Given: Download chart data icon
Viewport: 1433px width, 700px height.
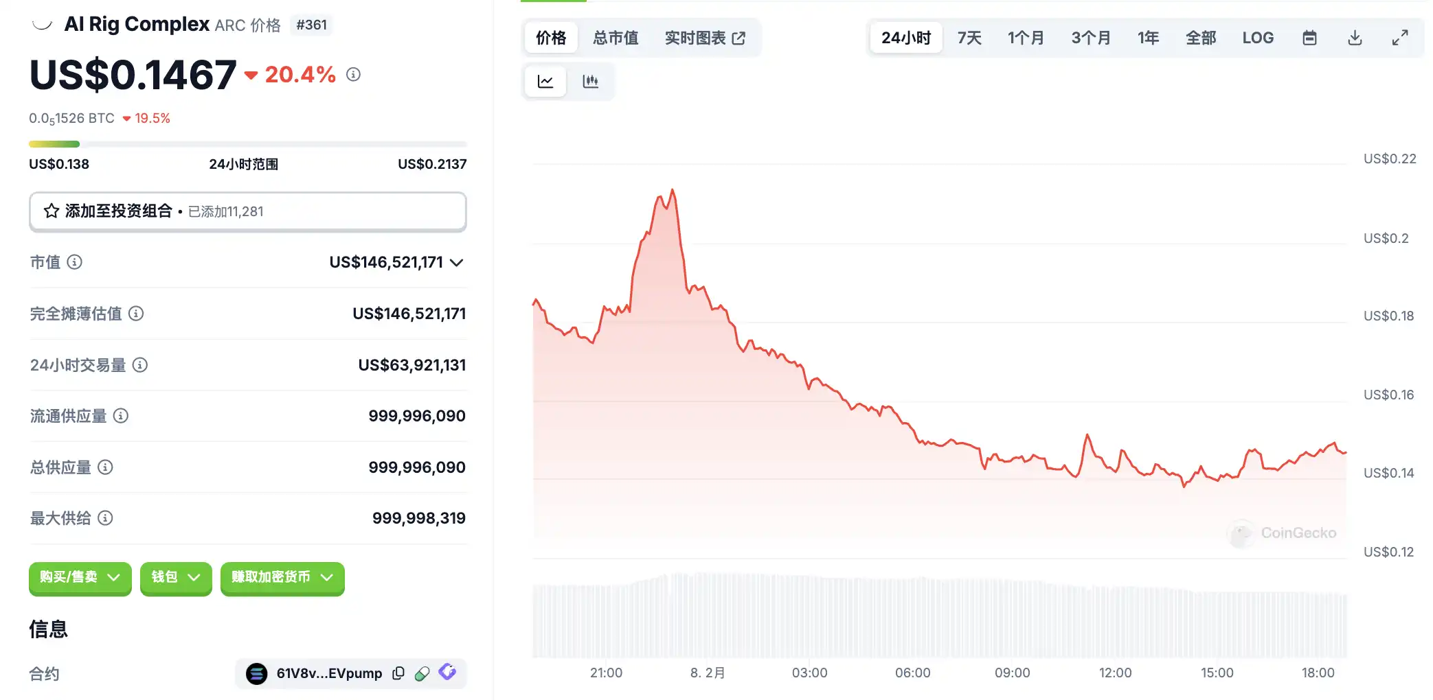Looking at the screenshot, I should pos(1355,38).
